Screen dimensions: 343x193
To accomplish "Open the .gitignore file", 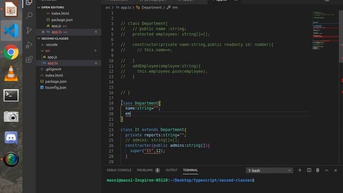I will coord(53,69).
